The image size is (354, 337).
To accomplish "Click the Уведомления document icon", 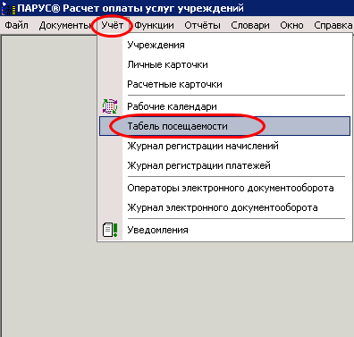I will (110, 230).
